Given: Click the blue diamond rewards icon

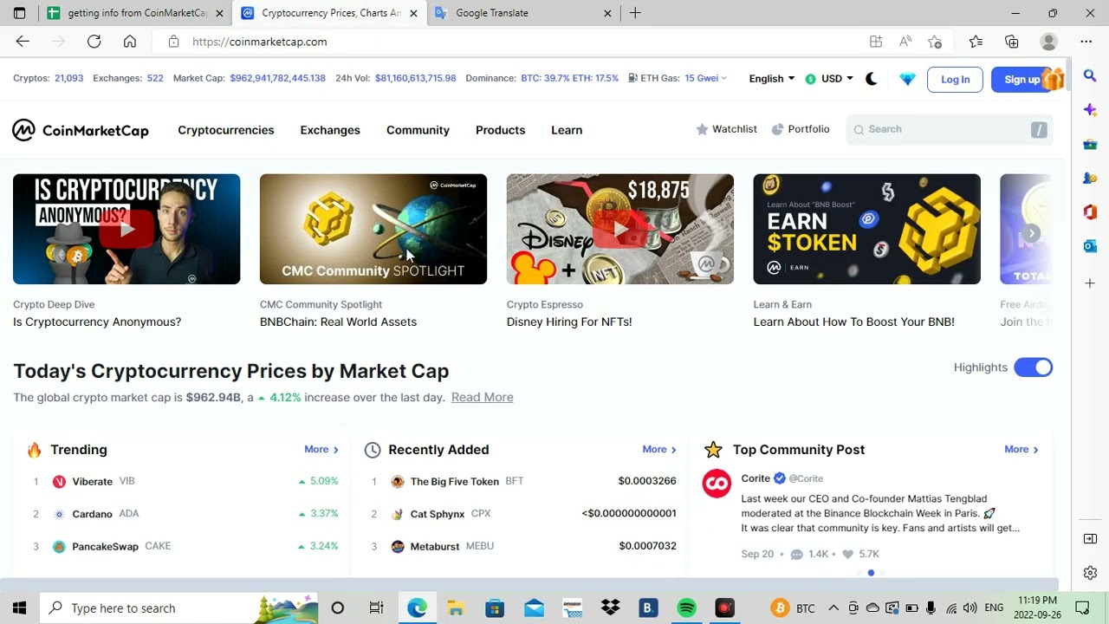Looking at the screenshot, I should (907, 79).
